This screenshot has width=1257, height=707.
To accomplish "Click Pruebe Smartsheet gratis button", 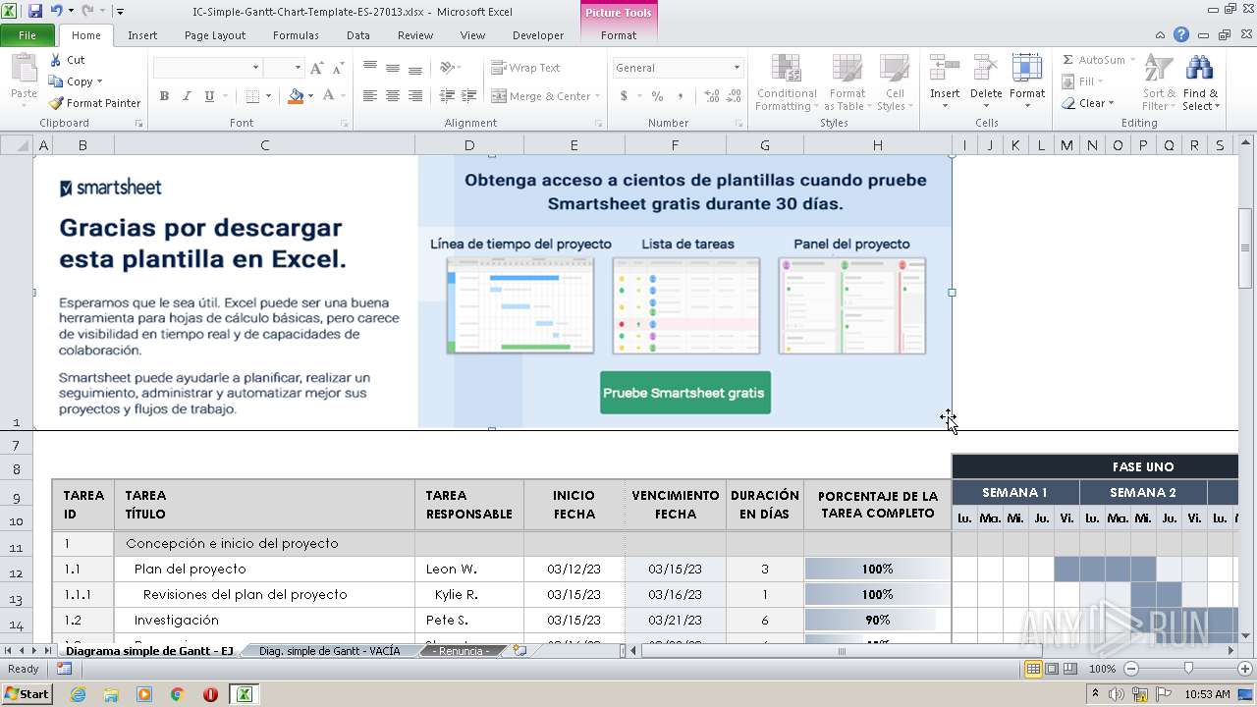I will tap(684, 393).
